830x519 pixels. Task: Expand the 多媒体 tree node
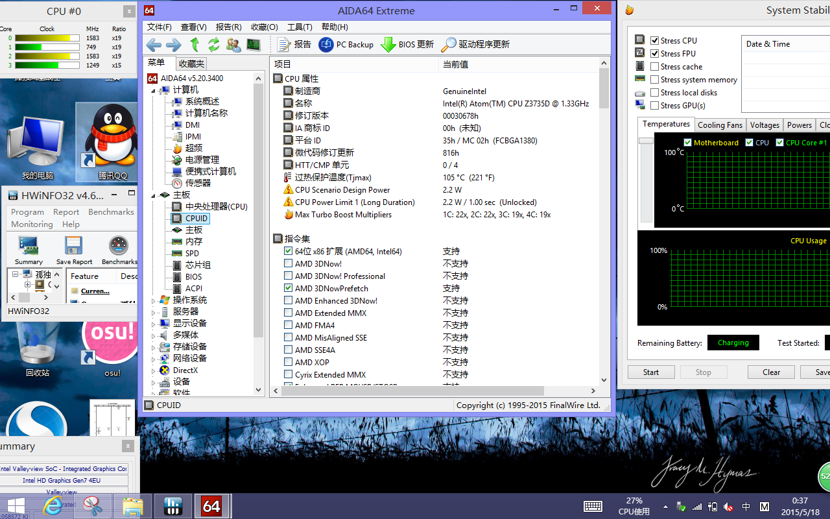(x=154, y=335)
